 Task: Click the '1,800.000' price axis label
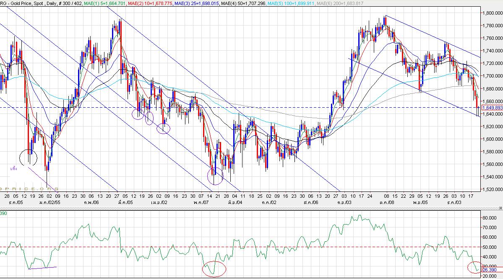coord(493,13)
